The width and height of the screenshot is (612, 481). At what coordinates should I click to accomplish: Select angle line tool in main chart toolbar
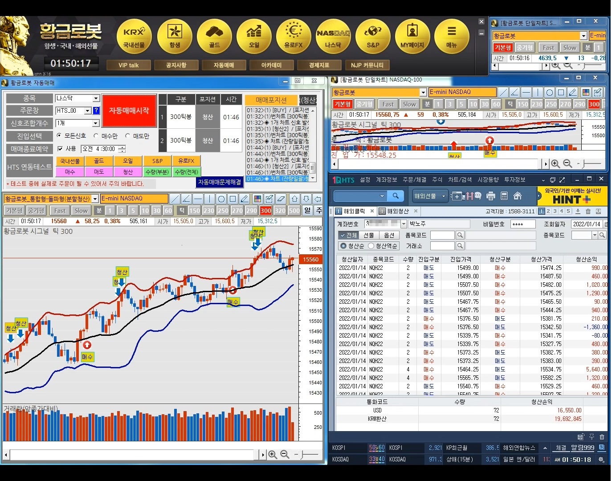tap(187, 199)
